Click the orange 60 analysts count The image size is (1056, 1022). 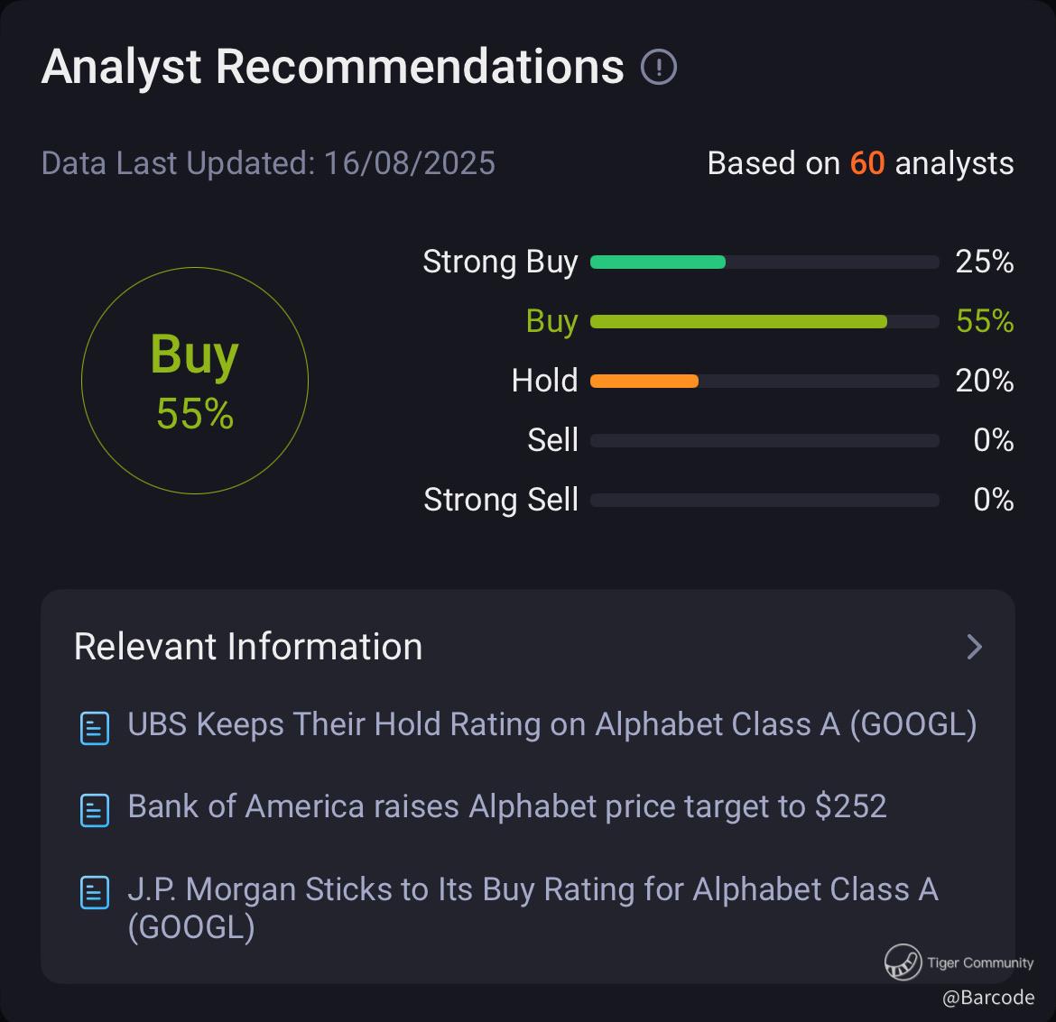(866, 163)
